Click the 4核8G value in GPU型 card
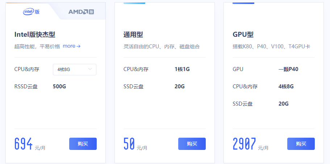 click(286, 87)
